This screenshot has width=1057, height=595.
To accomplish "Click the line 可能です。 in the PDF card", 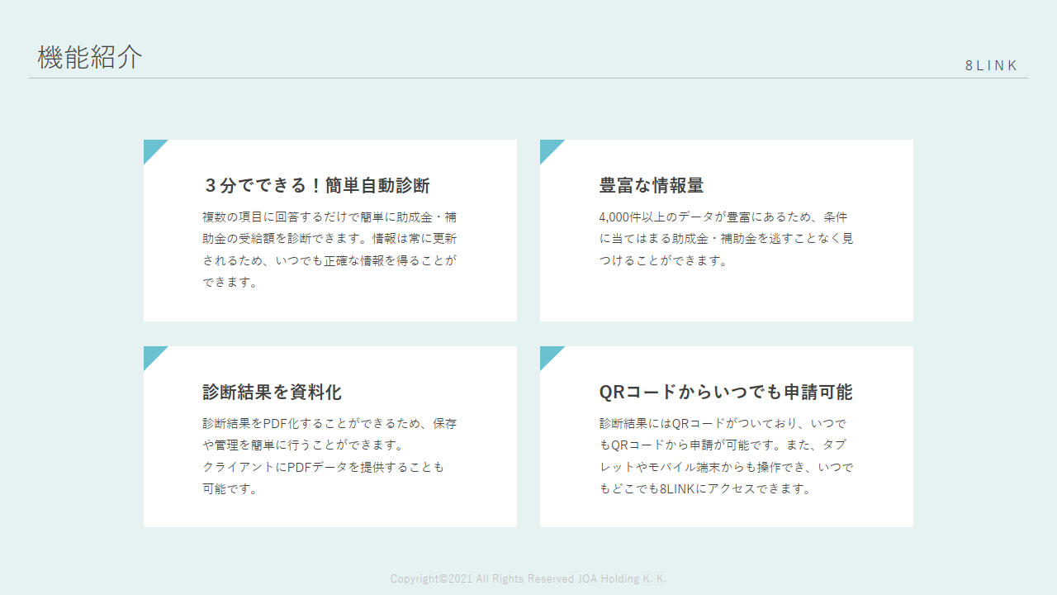I will [230, 488].
